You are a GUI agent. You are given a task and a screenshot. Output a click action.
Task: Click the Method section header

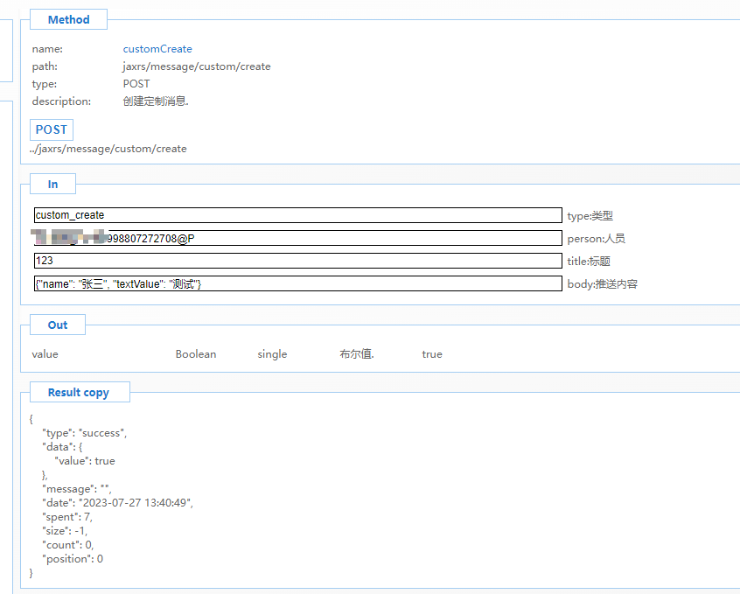click(x=68, y=19)
